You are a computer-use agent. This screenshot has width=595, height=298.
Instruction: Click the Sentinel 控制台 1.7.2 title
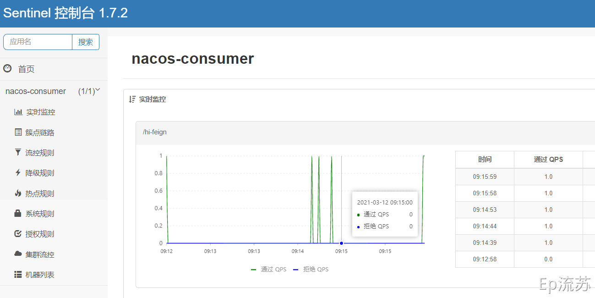(x=66, y=13)
